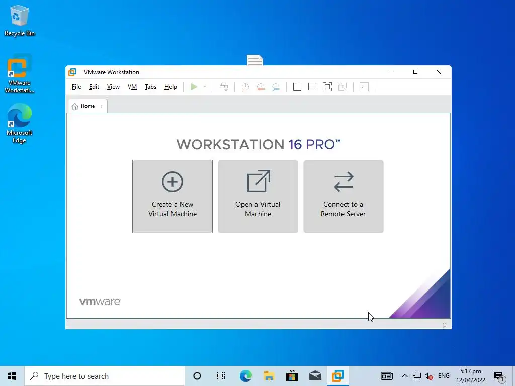Click the console view toolbar icon
Viewport: 515px width, 386px height.
click(364, 87)
